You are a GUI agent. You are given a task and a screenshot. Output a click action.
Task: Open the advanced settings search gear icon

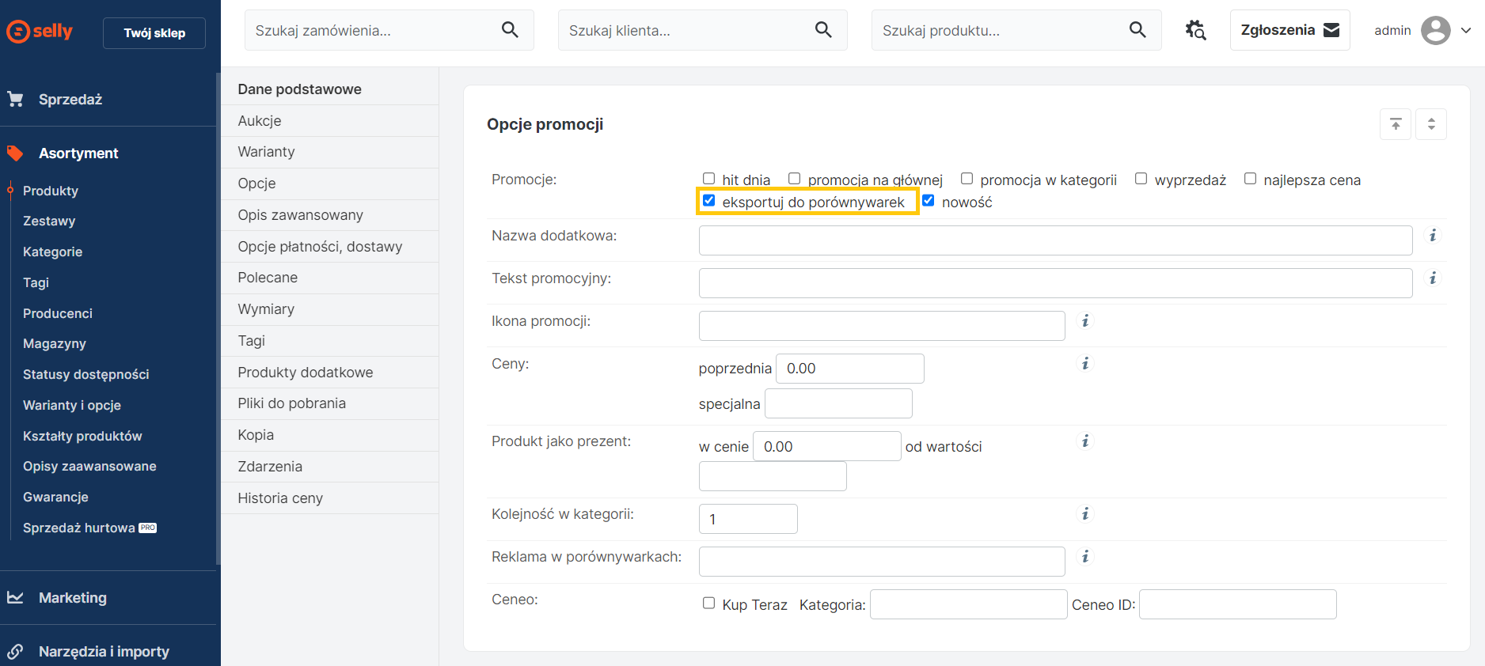[1195, 30]
